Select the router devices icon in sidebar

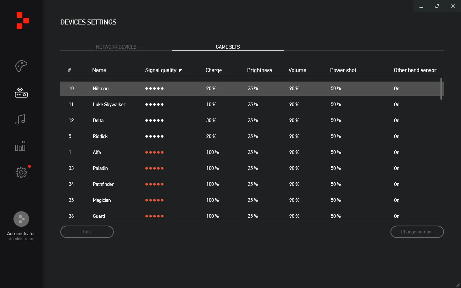coord(21,93)
